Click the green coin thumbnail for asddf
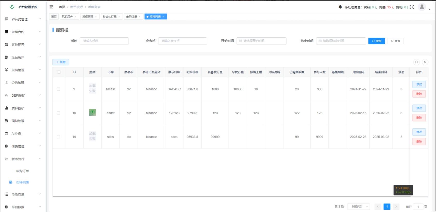The height and width of the screenshot is (212, 436). click(92, 112)
